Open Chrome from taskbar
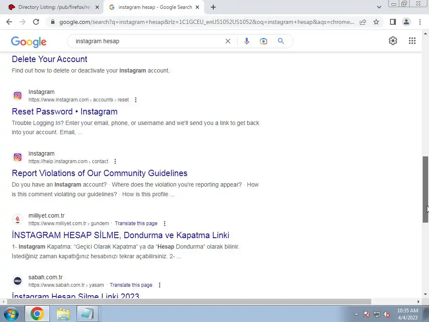429x322 pixels. tap(37, 314)
